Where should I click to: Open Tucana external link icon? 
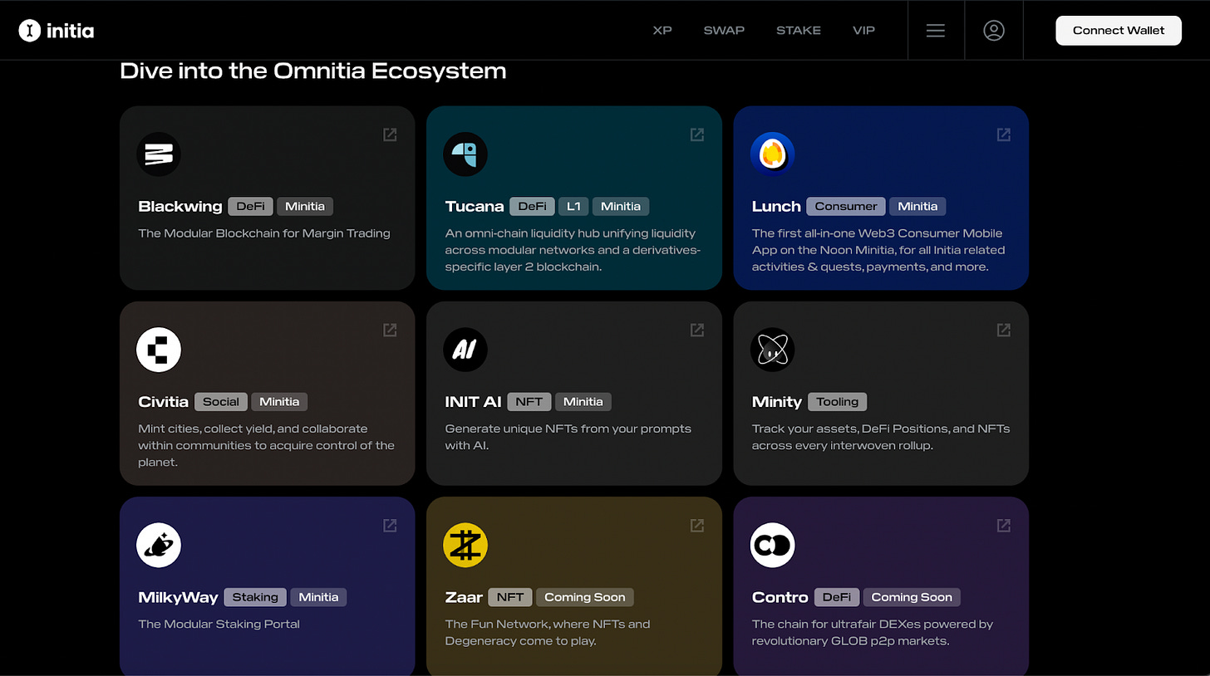(x=697, y=135)
